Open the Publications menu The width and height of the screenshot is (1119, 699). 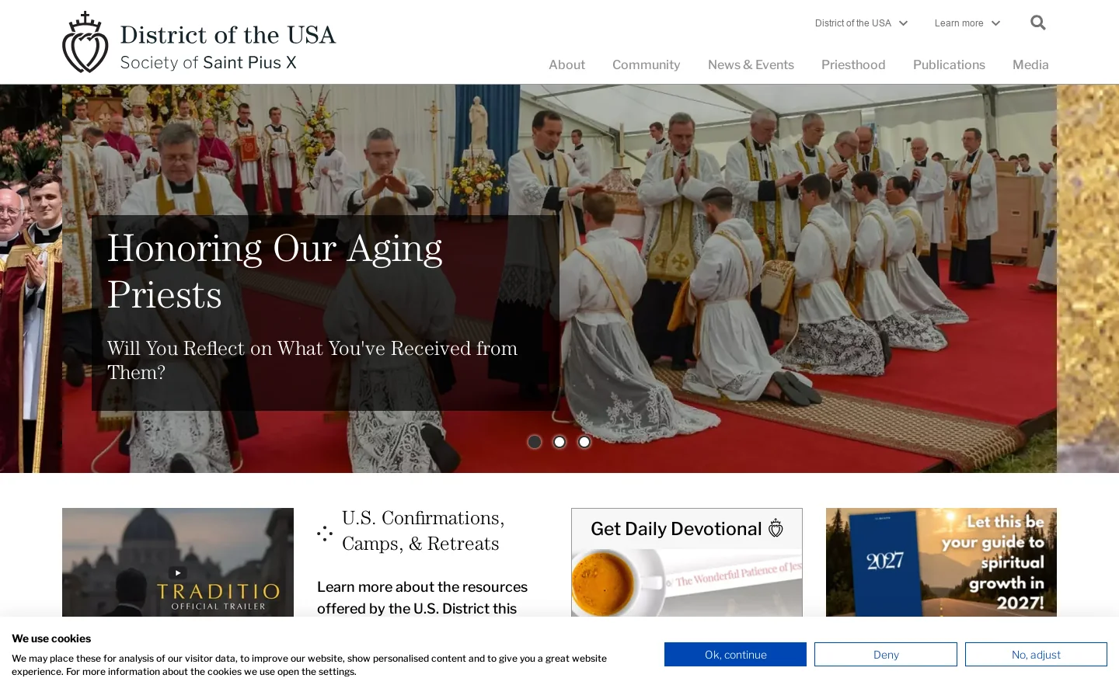pos(949,65)
